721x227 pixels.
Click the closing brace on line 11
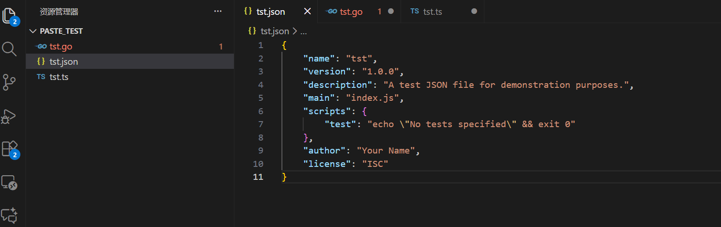pos(284,177)
